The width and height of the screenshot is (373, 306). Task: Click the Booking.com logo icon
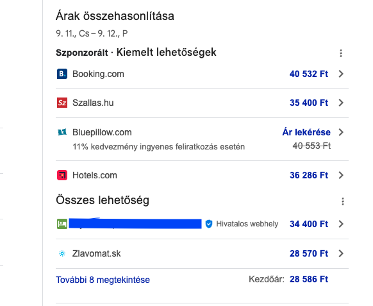coord(62,74)
